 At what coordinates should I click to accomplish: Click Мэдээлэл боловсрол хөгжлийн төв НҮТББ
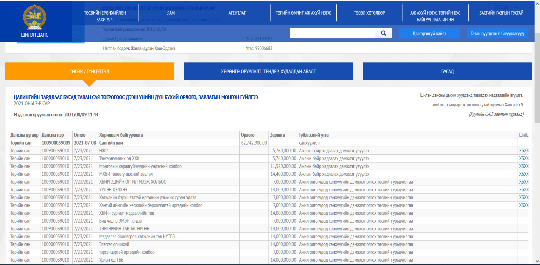(x=137, y=236)
